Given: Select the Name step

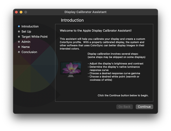Looking at the screenshot, I should (26, 47).
